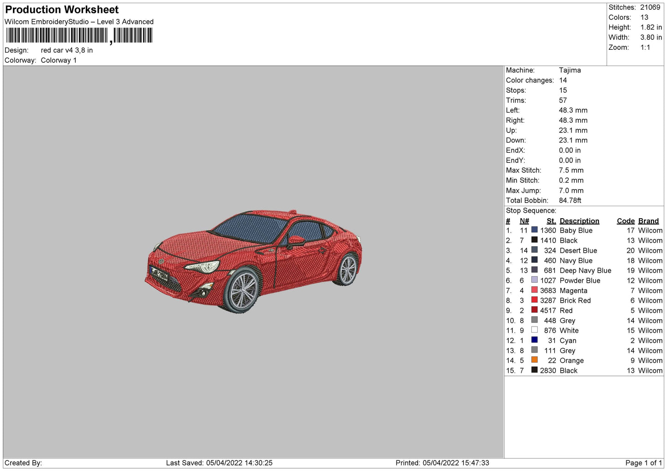667x471 pixels.
Task: Click the 'Colorway 1' value
Action: click(59, 60)
